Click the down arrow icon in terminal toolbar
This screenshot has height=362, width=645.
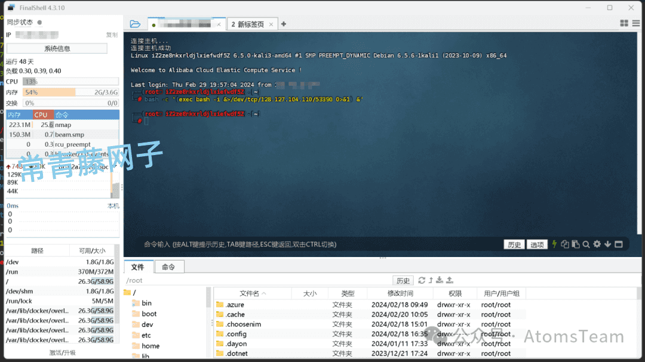607,245
